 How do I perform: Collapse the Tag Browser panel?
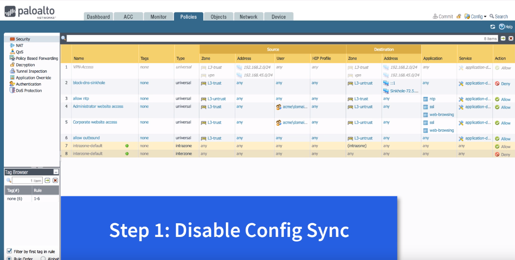tap(56, 172)
